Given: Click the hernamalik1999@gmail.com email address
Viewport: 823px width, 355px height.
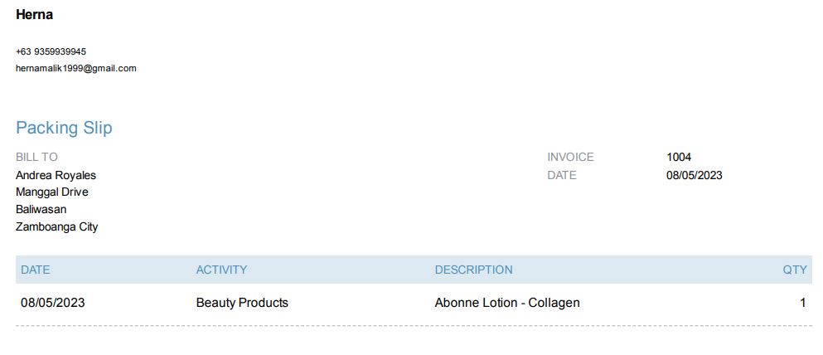Looking at the screenshot, I should (x=76, y=68).
